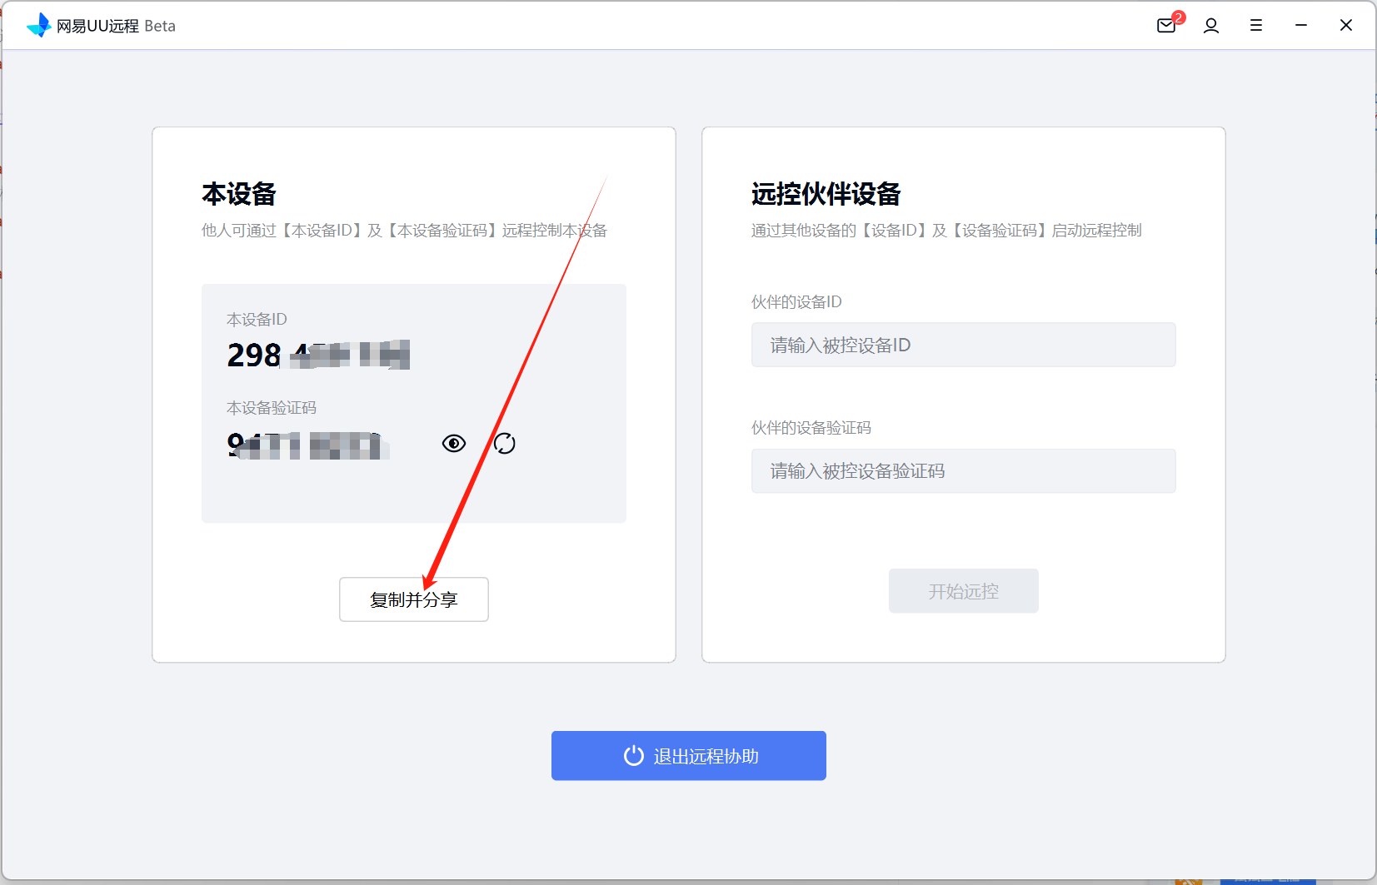Image resolution: width=1377 pixels, height=885 pixels.
Task: Click the power icon inside 退出远程协助 button
Action: 633,755
